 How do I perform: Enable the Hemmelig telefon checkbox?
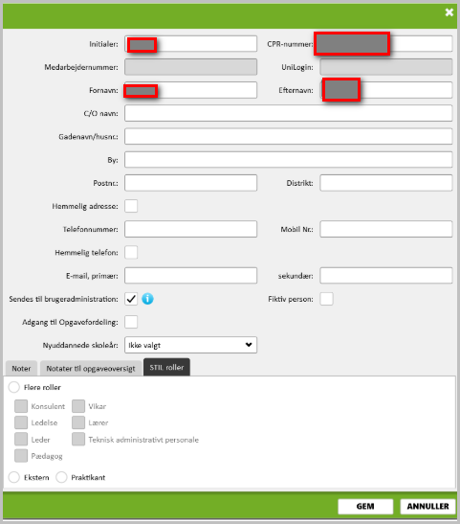click(x=131, y=252)
